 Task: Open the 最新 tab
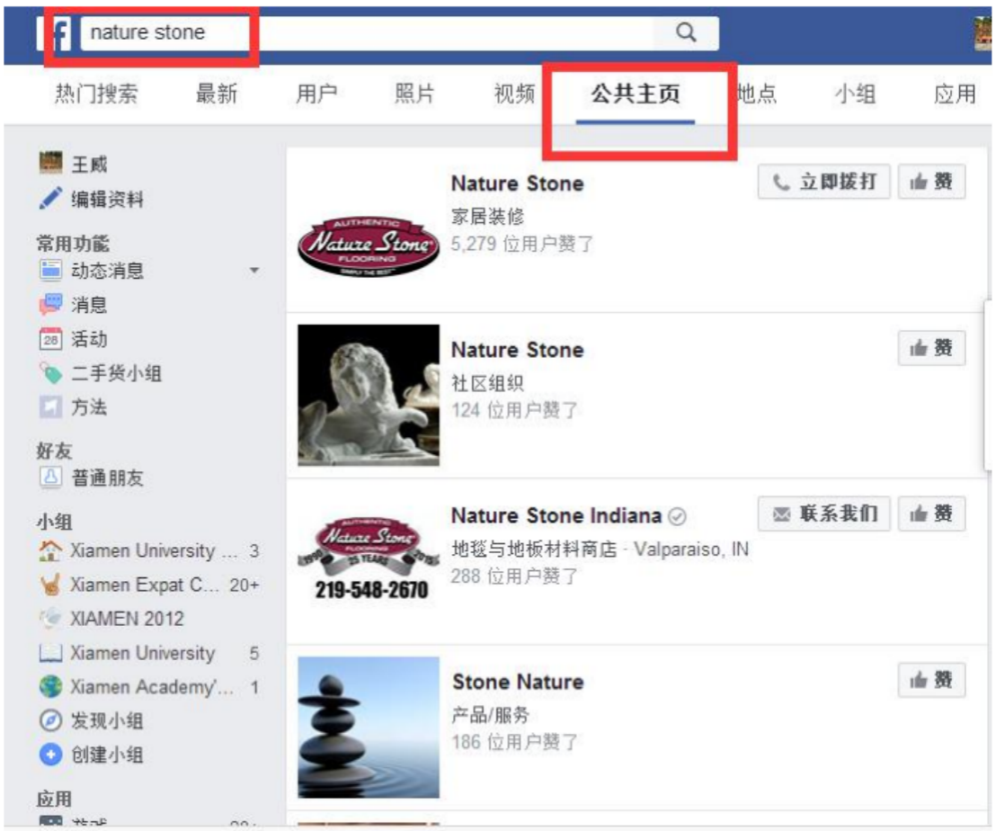[x=216, y=94]
